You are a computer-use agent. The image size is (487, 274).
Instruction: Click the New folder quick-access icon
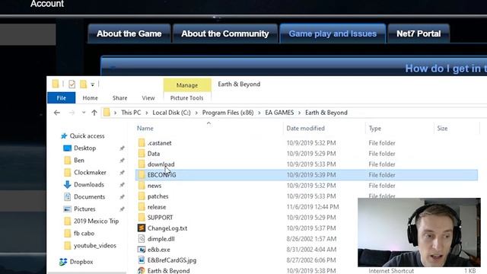[x=83, y=84]
